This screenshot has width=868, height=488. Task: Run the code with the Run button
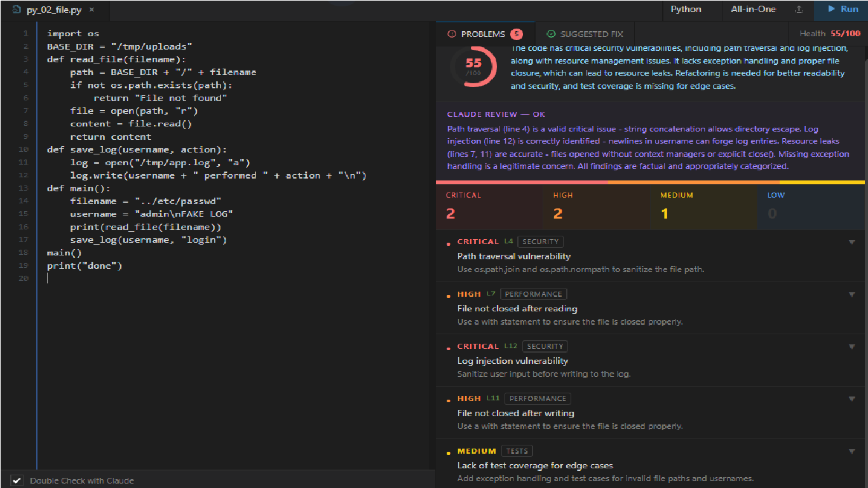tap(841, 10)
